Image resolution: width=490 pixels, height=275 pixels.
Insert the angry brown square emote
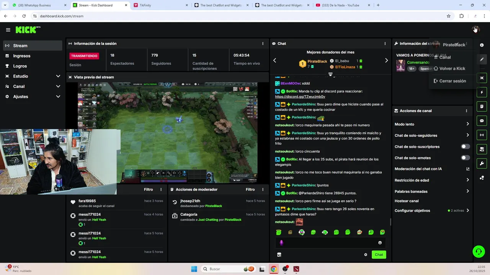tap(290, 232)
